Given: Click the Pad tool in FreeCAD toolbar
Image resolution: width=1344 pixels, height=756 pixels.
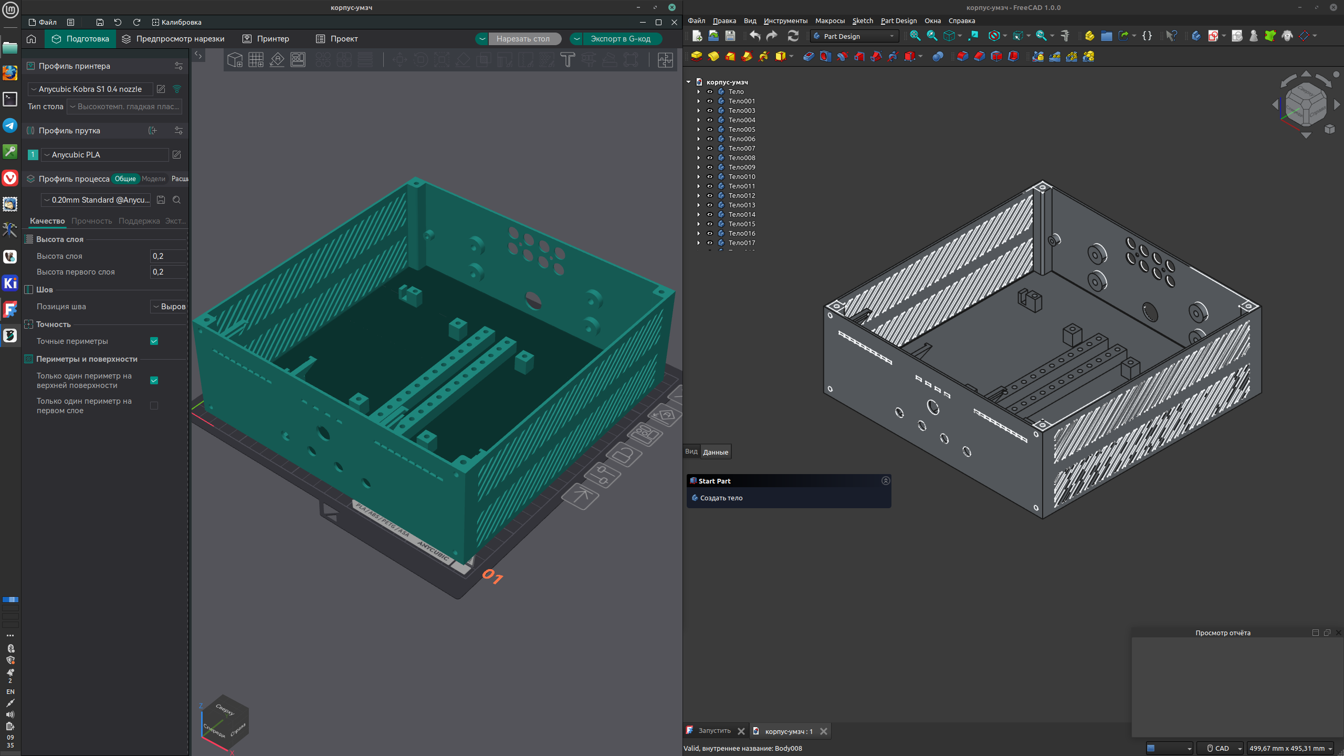Looking at the screenshot, I should pyautogui.click(x=696, y=56).
